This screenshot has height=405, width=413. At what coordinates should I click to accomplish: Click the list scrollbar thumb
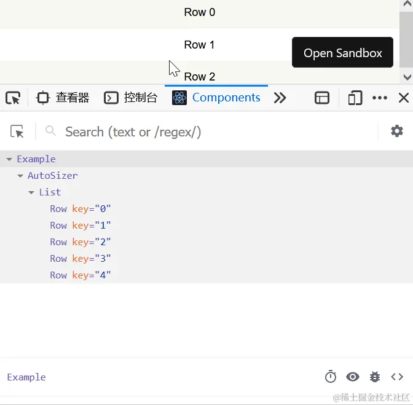point(406,39)
